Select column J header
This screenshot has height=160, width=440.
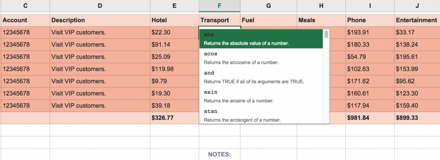(x=417, y=6)
